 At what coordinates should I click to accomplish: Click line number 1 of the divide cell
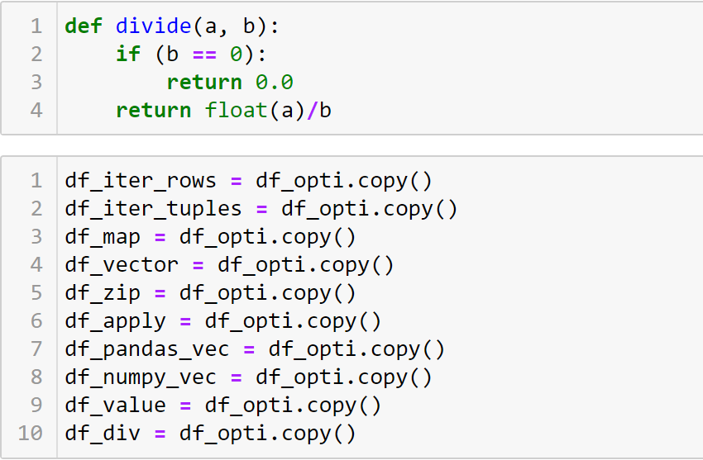point(36,26)
